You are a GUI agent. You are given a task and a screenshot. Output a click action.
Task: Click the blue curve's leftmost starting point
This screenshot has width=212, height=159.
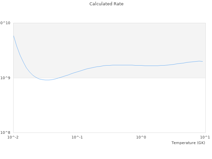[x=13, y=35]
